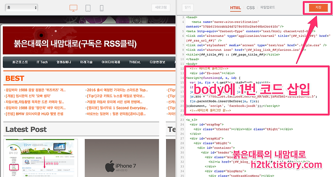Click the Latest Post heading

tap(26, 130)
